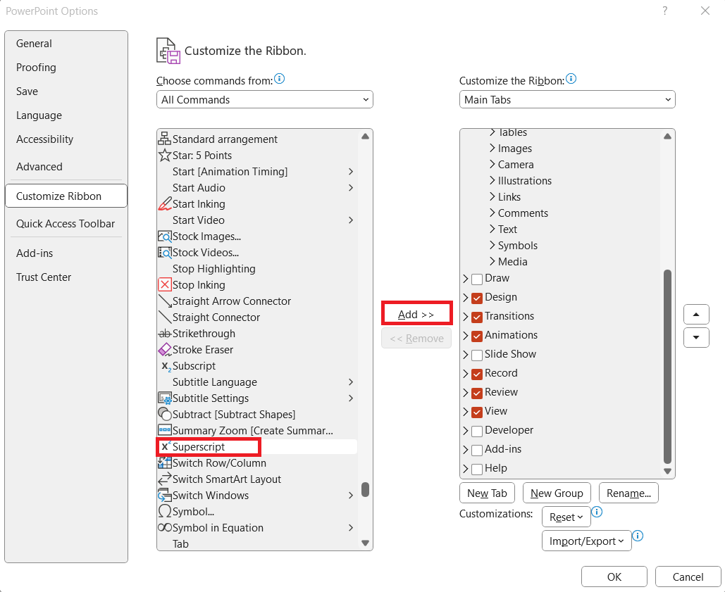Click the New Group button

[557, 493]
